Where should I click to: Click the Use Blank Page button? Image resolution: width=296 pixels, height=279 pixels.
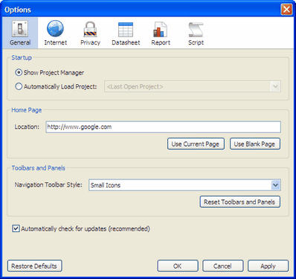tap(255, 144)
